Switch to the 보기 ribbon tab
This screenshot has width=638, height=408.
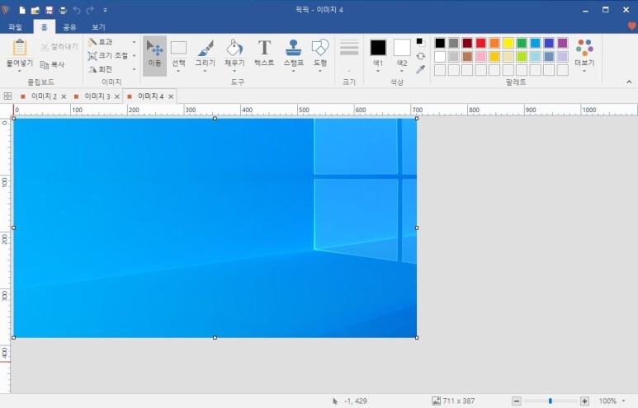point(98,27)
